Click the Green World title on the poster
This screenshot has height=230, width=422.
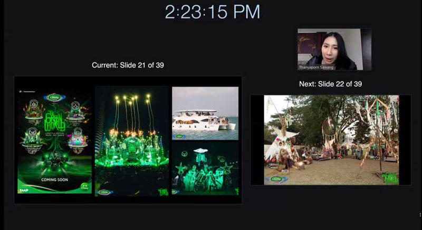point(55,121)
